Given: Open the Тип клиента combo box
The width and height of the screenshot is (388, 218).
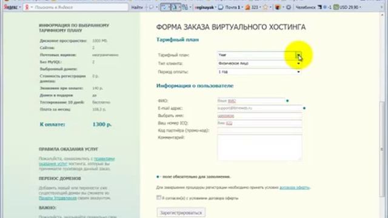Looking at the screenshot, I should pyautogui.click(x=259, y=64).
